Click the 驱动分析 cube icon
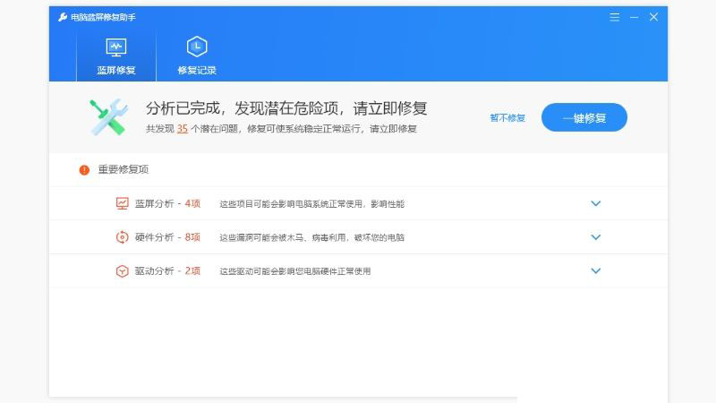 coord(122,271)
